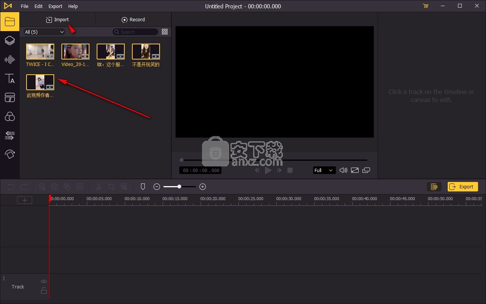Image resolution: width=486 pixels, height=304 pixels.
Task: Stop the preview playback
Action: tap(290, 170)
